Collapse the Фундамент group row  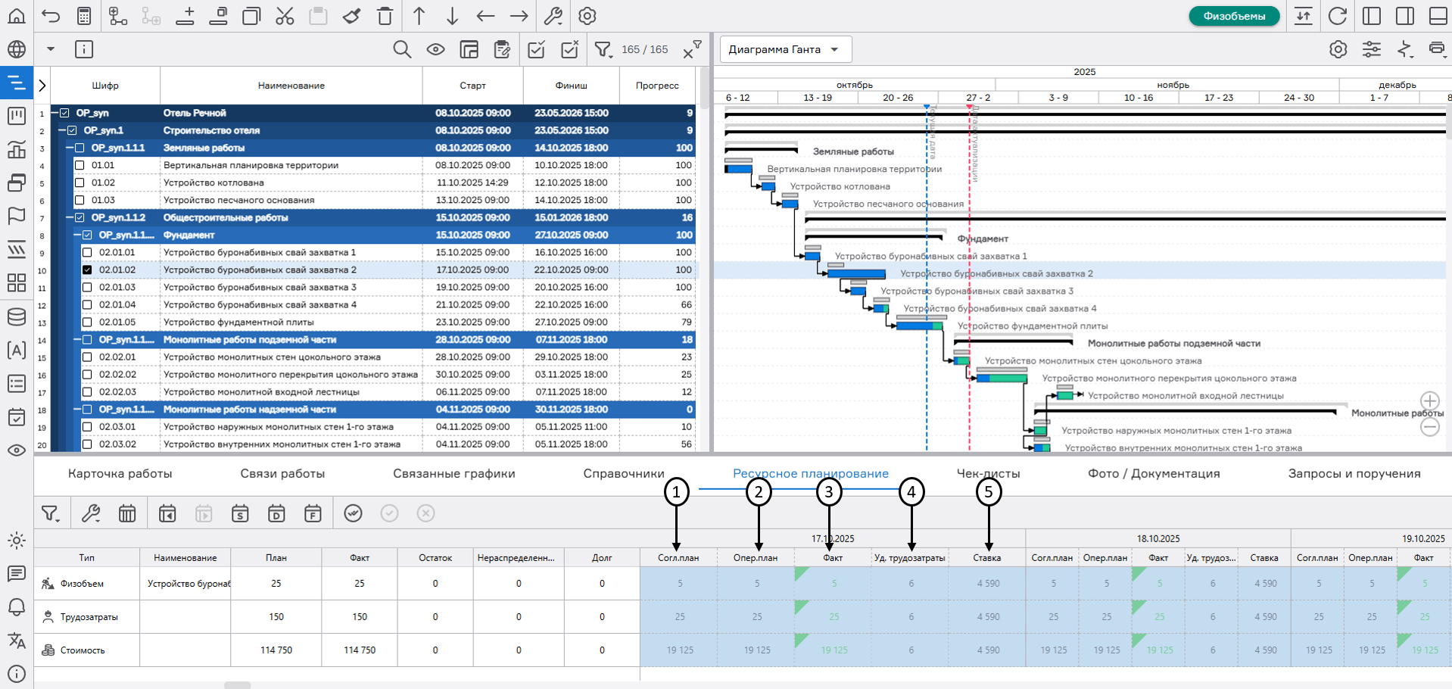tap(77, 235)
